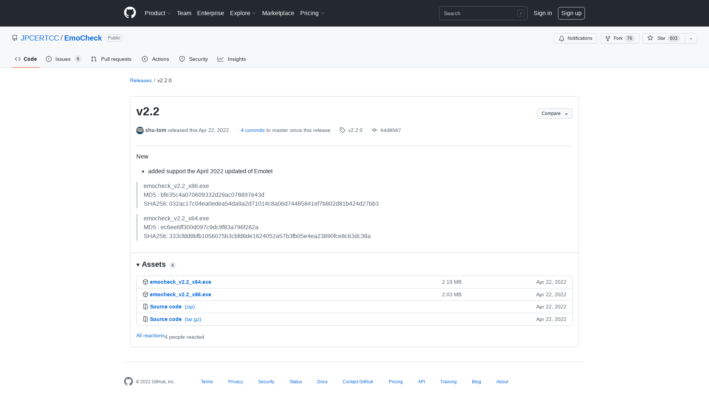709x398 pixels.
Task: Open Training in the footer
Action: coord(448,382)
